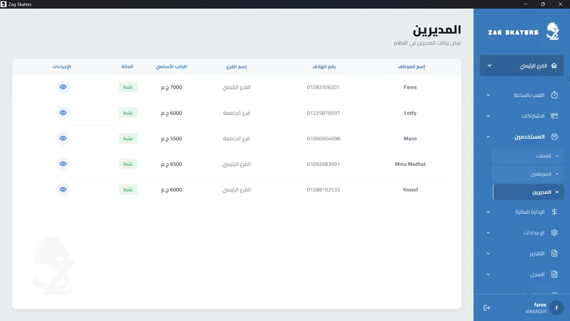The image size is (570, 321).
Task: Expand the الإدارة المالية chevron
Action: 488,212
